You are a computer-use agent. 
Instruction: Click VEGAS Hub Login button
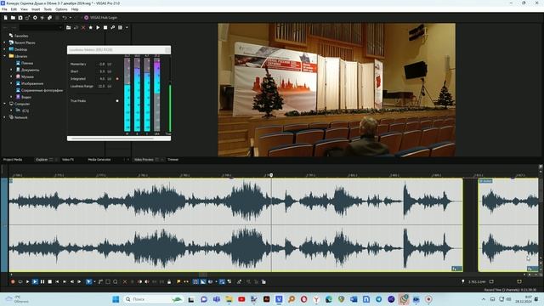[100, 17]
